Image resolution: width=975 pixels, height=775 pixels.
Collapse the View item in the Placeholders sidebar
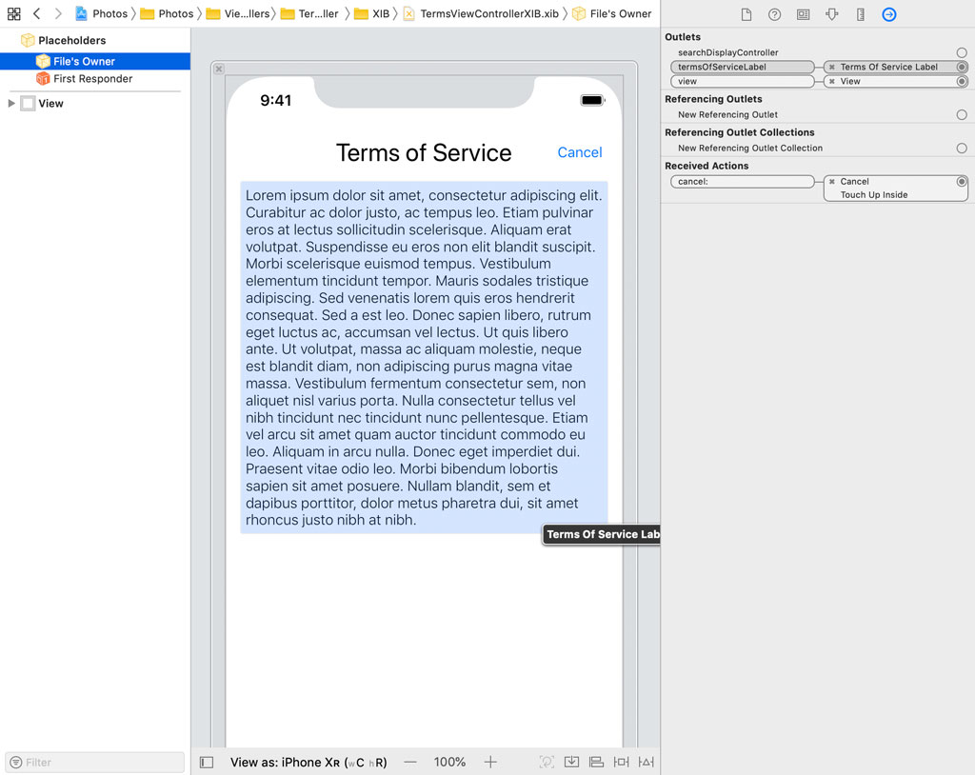(x=10, y=103)
